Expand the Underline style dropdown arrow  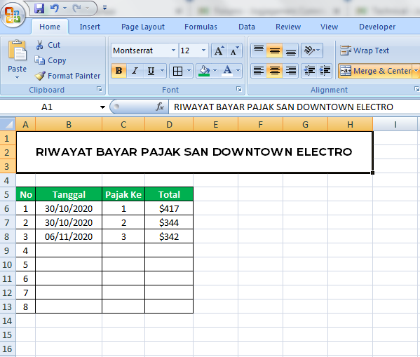[163, 71]
